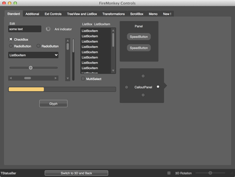Select the last fully visible ListBoxItem in the list
Viewport: 235px width, 177px height.
[x=96, y=68]
